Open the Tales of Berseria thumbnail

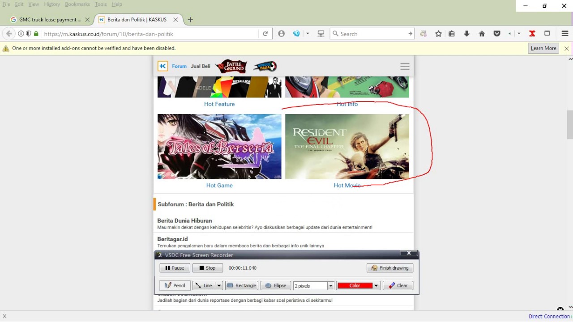[x=219, y=146]
